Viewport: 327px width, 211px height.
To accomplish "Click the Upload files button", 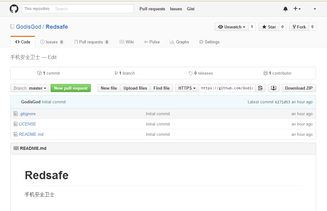I will click(x=135, y=88).
